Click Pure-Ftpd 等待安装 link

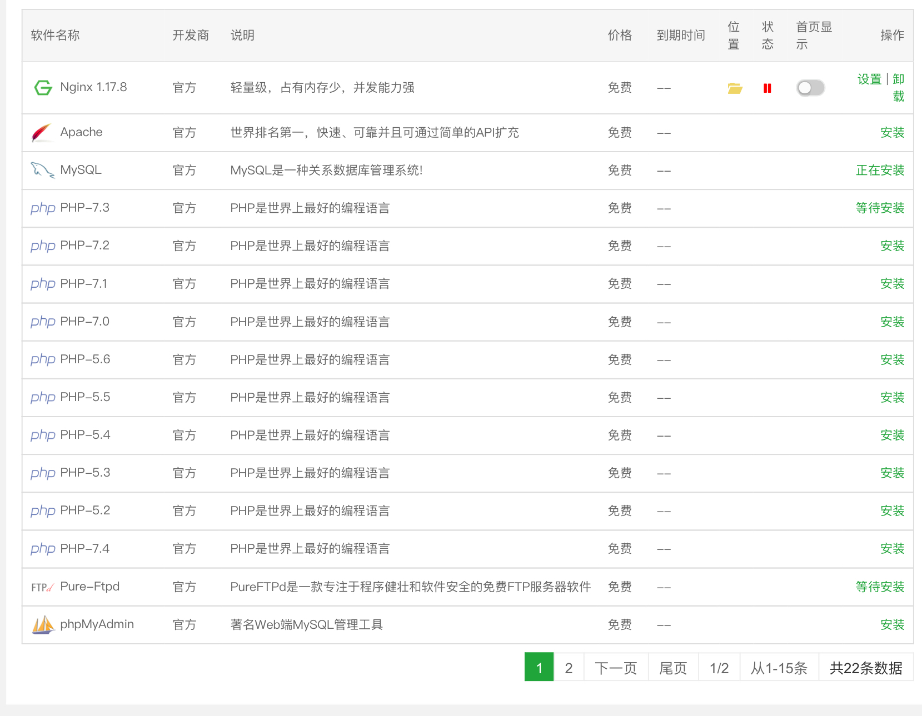[880, 587]
